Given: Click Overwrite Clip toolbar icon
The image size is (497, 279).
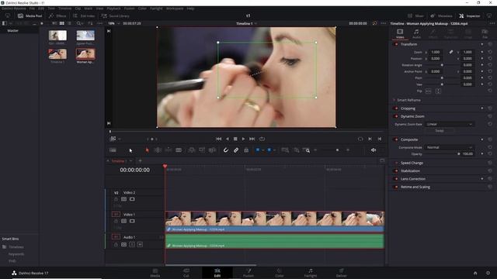Looking at the screenshot, I should 202,150.
